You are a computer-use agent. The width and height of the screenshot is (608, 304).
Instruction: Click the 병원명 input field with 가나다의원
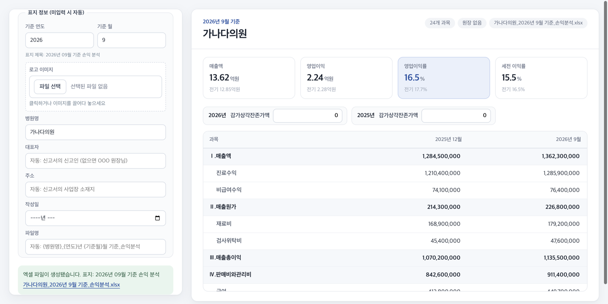[x=96, y=132]
